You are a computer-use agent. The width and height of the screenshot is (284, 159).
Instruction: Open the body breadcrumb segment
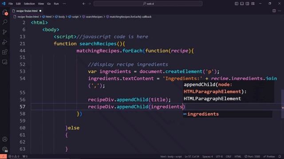60,17
